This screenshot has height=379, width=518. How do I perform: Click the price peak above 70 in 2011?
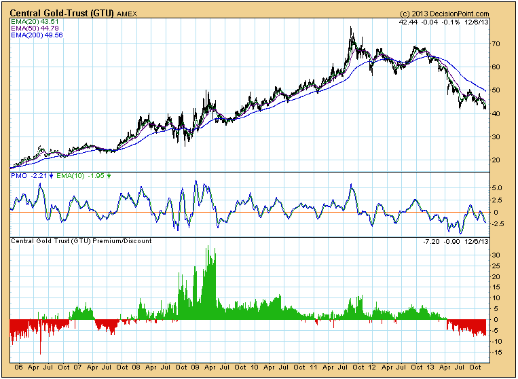pos(350,29)
